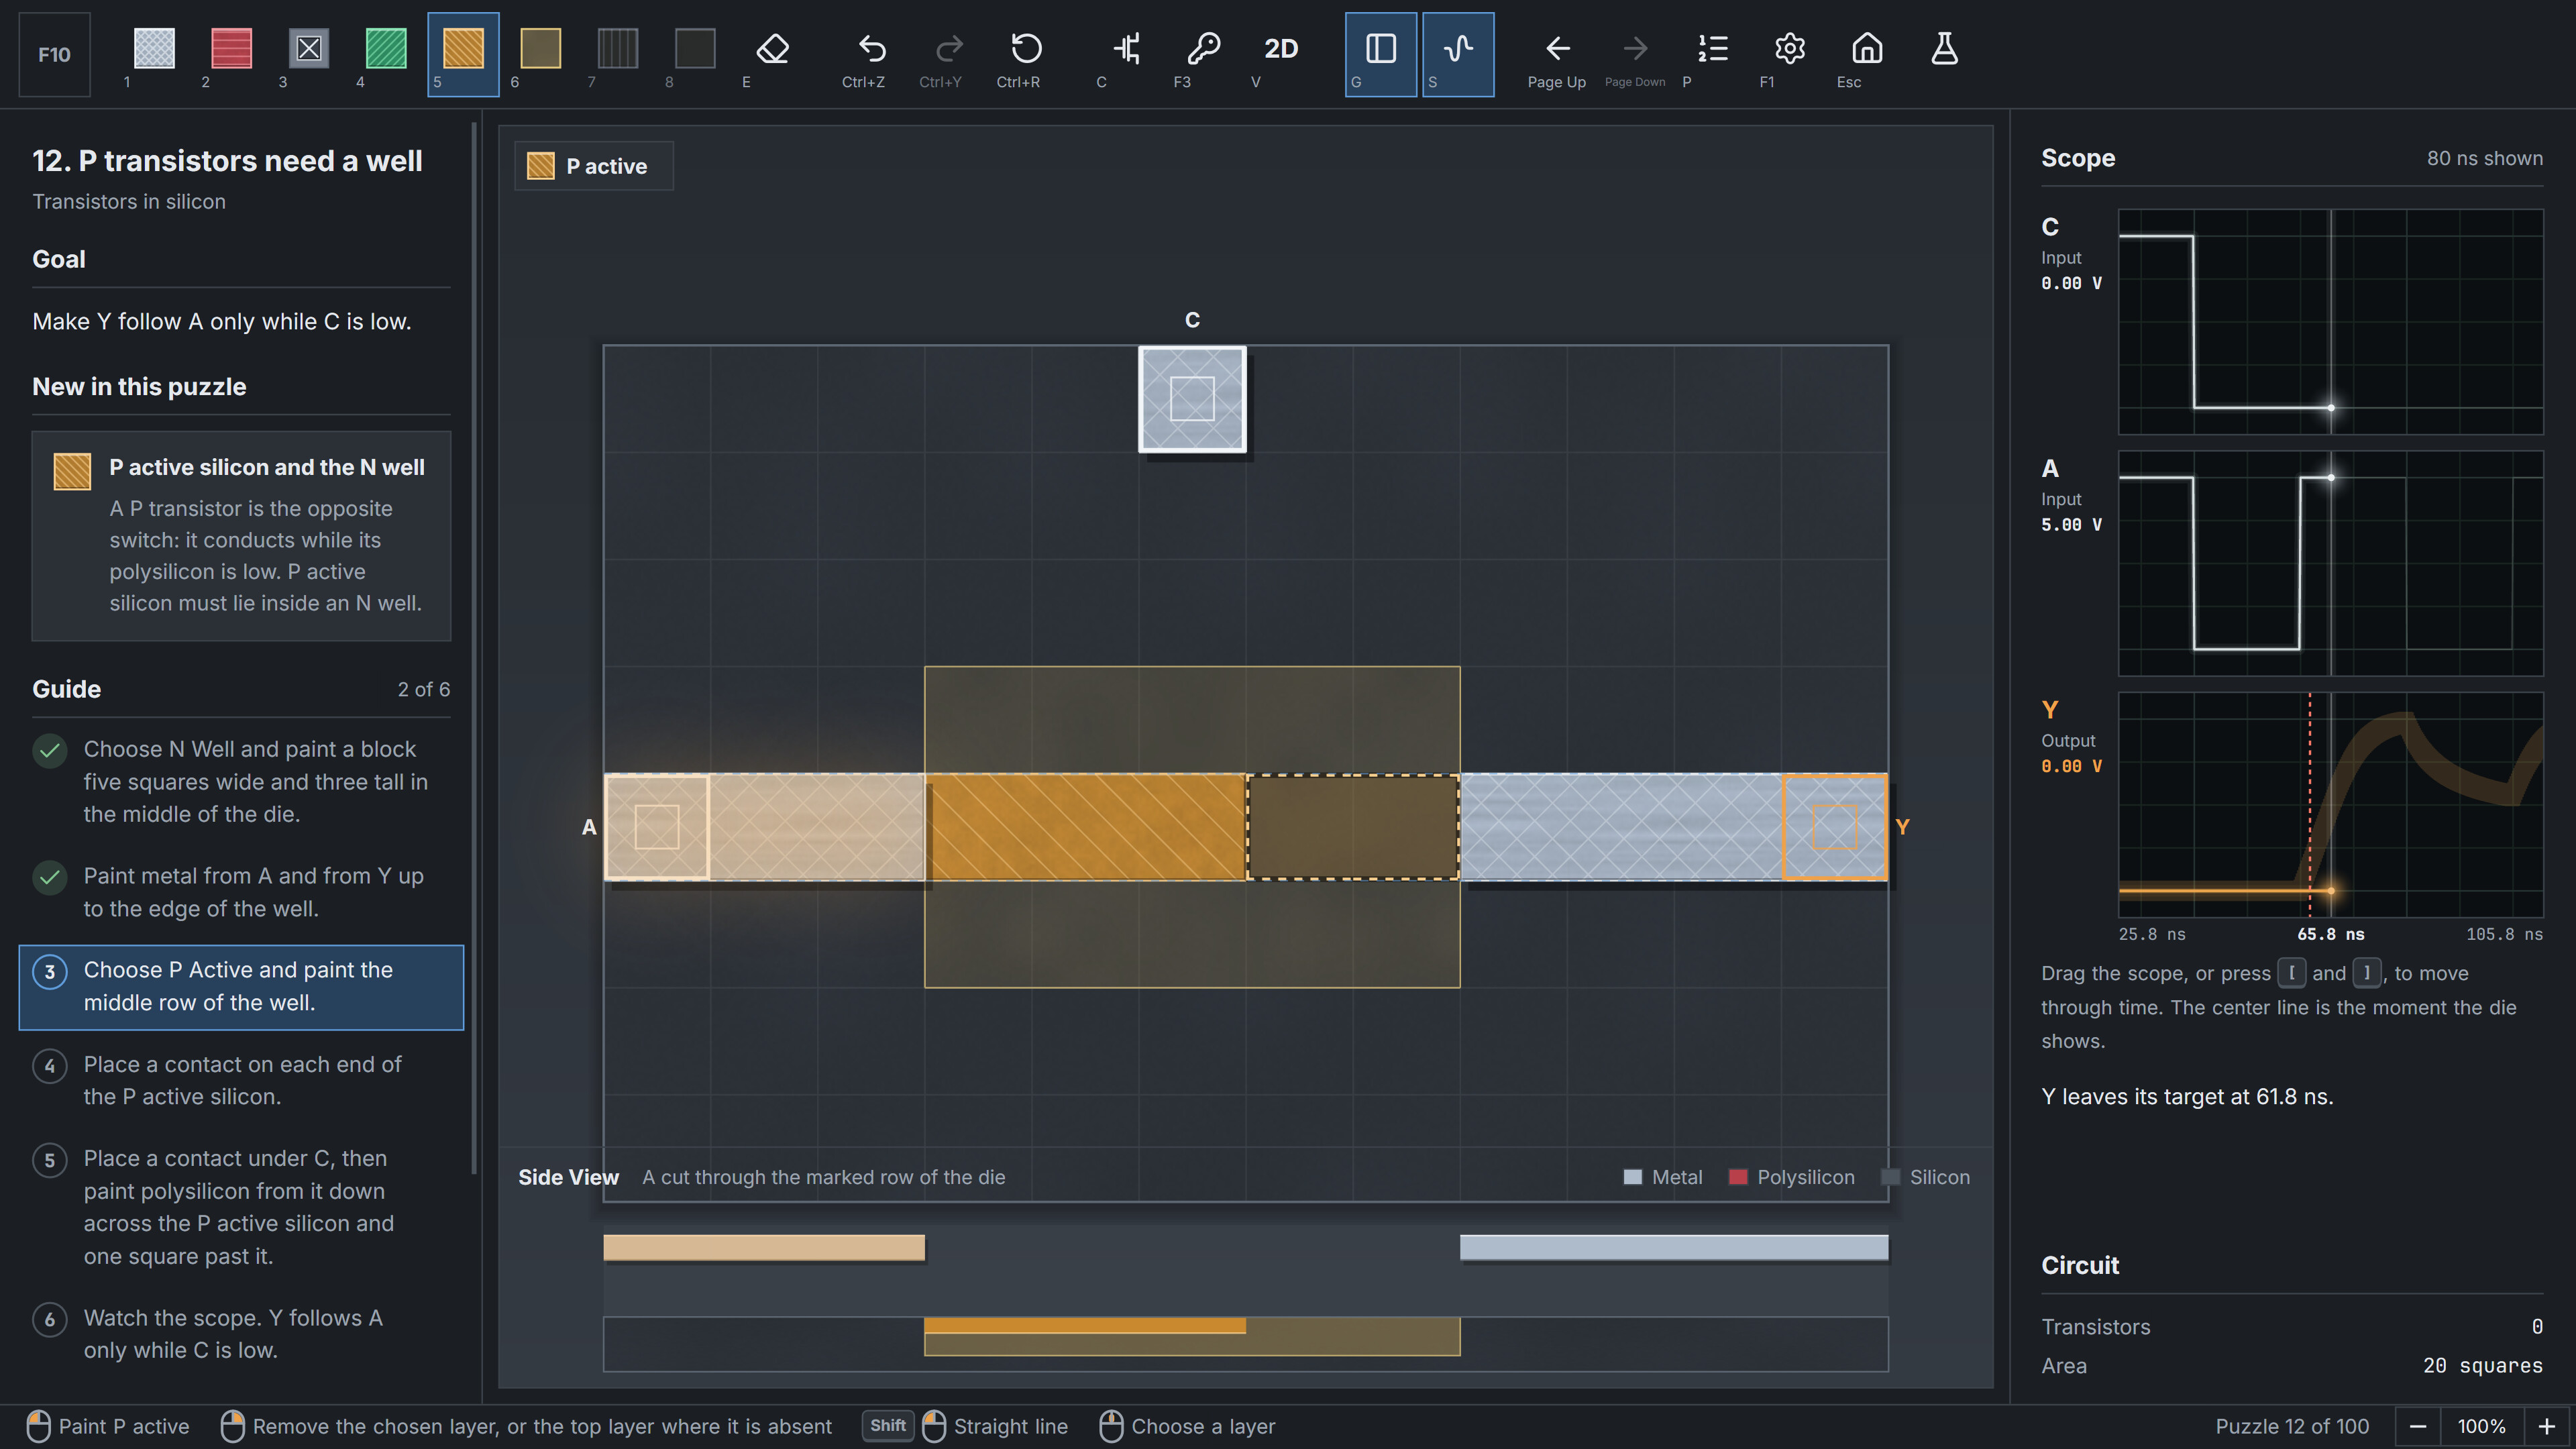
Task: Toggle the scope panel (S)
Action: pos(1458,54)
